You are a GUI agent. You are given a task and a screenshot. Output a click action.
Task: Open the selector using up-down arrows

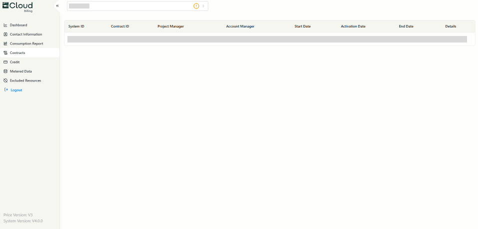(x=203, y=6)
